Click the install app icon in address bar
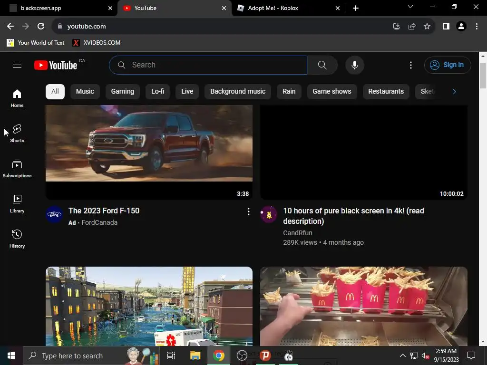487x365 pixels. point(396,27)
